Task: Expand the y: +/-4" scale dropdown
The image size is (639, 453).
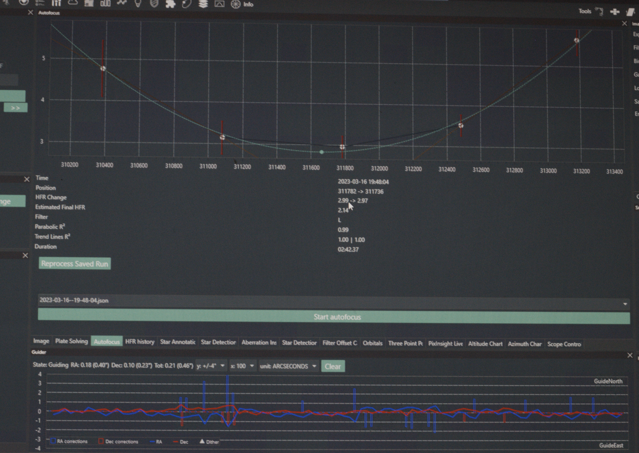Action: pyautogui.click(x=211, y=366)
